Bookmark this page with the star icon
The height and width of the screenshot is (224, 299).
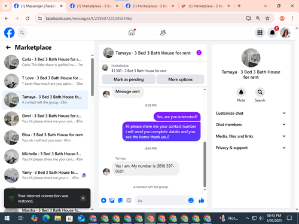(x=267, y=19)
